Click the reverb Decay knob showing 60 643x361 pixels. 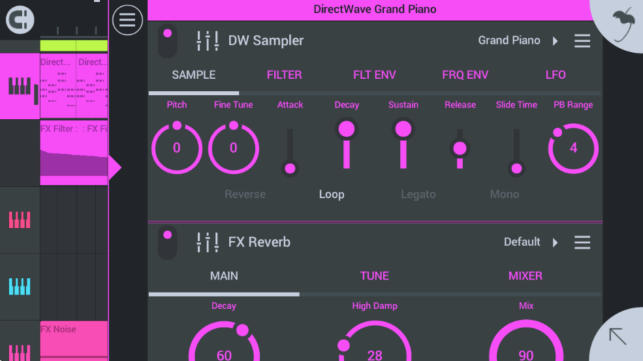[x=224, y=341]
